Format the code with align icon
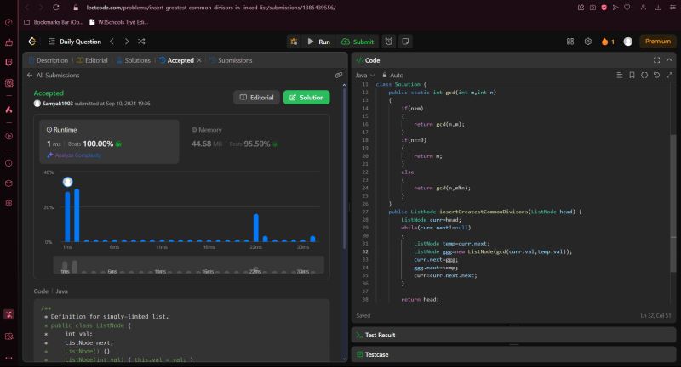Viewport: 681px width, 367px height. tap(620, 76)
